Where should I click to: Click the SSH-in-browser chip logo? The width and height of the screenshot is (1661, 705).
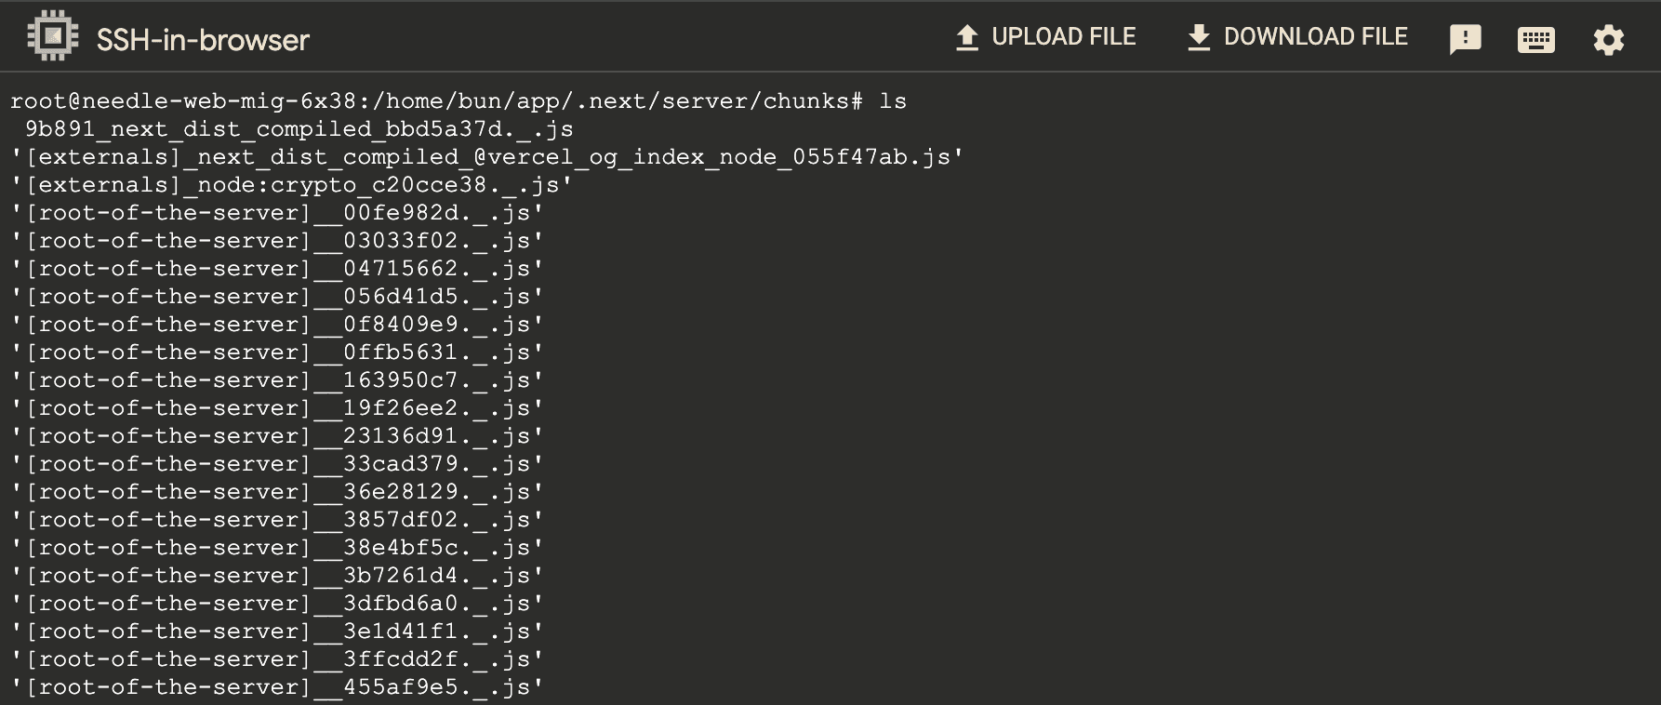coord(51,36)
